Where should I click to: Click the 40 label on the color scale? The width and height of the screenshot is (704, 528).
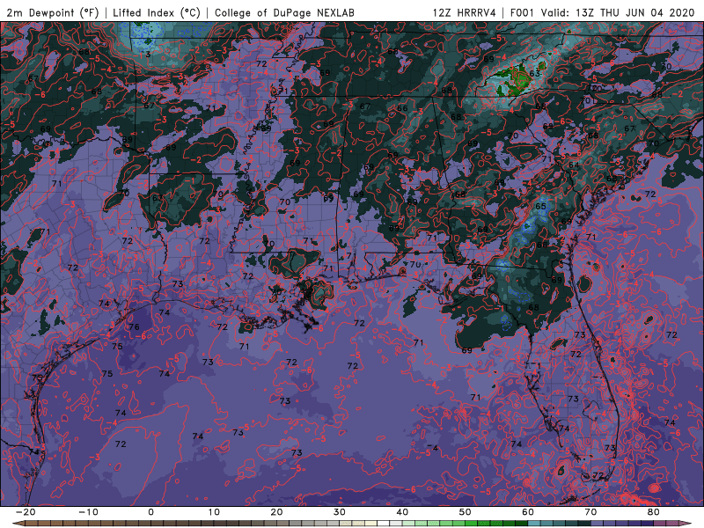tap(402, 512)
